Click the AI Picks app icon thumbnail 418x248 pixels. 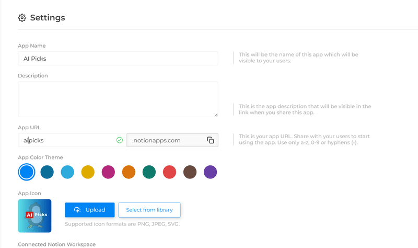pyautogui.click(x=34, y=216)
